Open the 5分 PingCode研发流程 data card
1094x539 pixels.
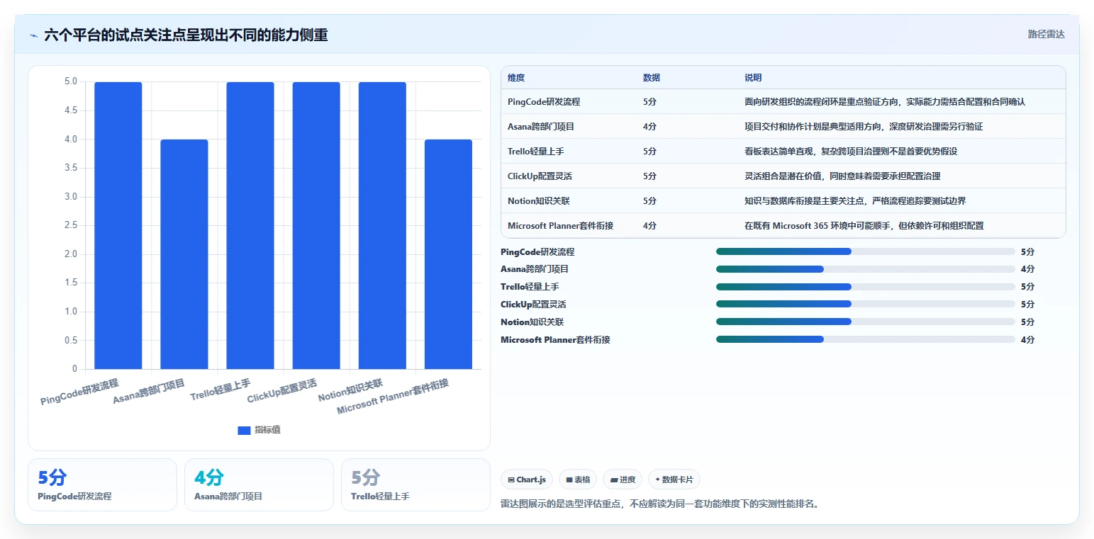pos(102,484)
